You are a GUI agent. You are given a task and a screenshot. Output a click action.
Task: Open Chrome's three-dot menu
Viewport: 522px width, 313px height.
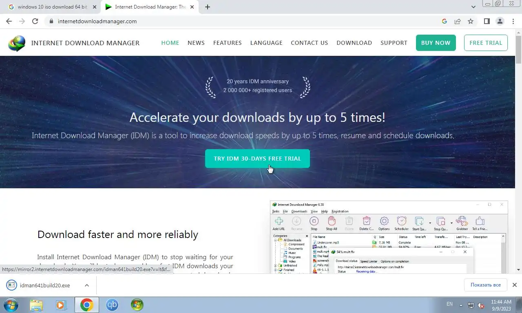[513, 21]
